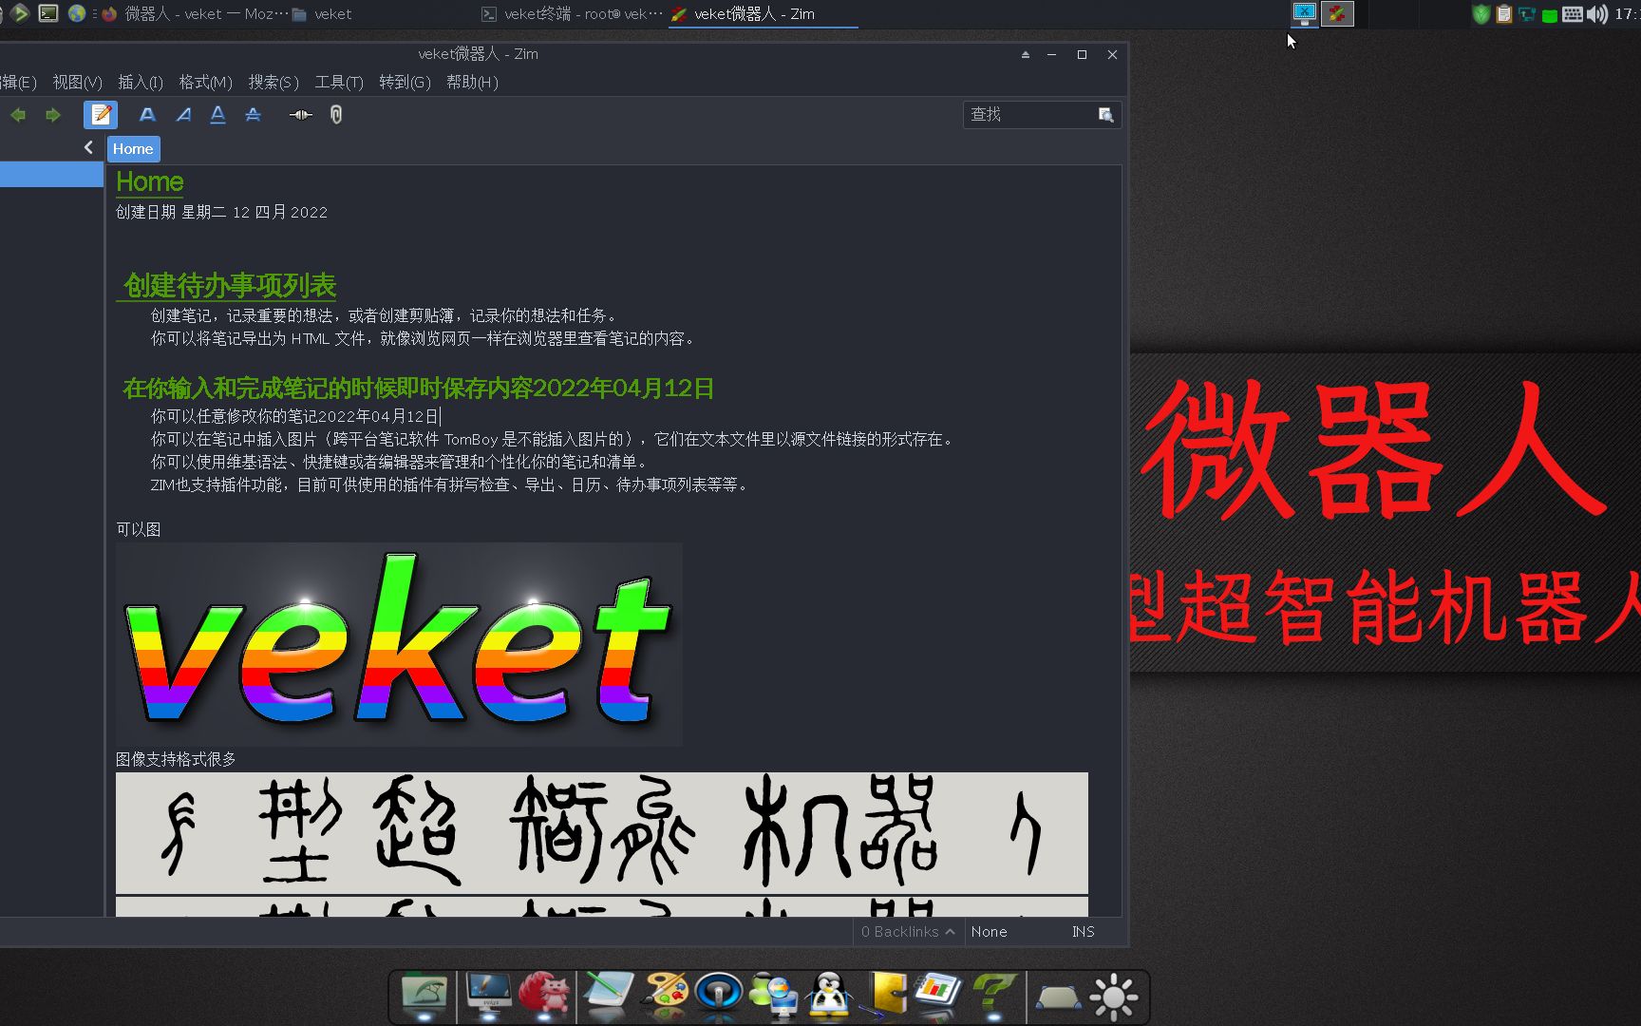Switch to the second workspace in pager
The width and height of the screenshot is (1641, 1026).
[1337, 13]
